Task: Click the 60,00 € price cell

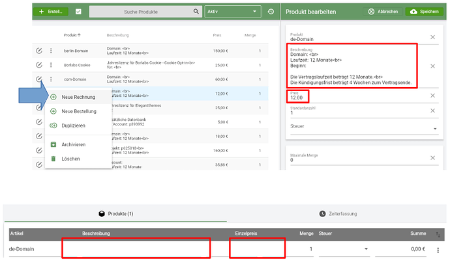Action: tap(221, 79)
